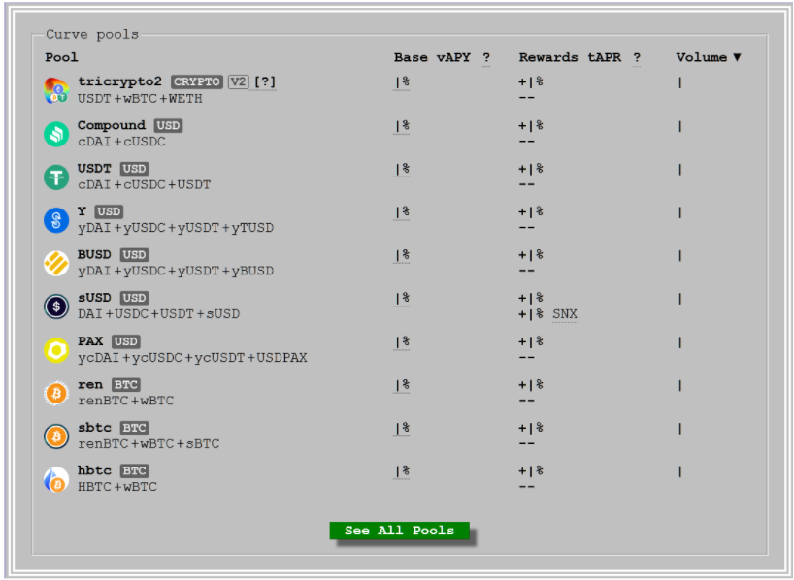Click the PAX pool yellow ring icon

point(56,350)
